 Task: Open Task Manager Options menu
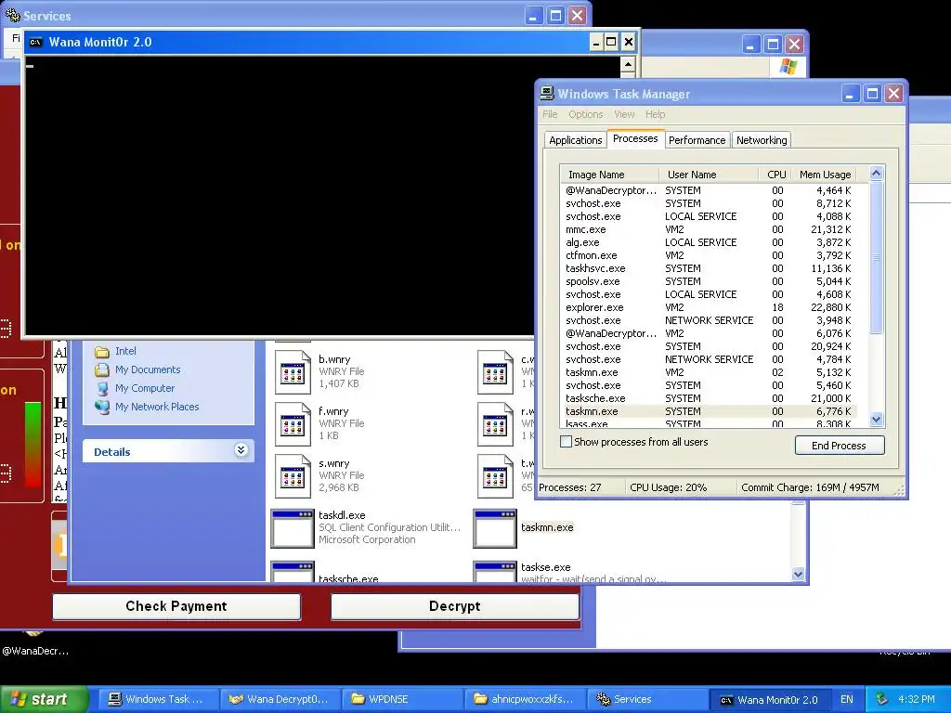pyautogui.click(x=585, y=114)
